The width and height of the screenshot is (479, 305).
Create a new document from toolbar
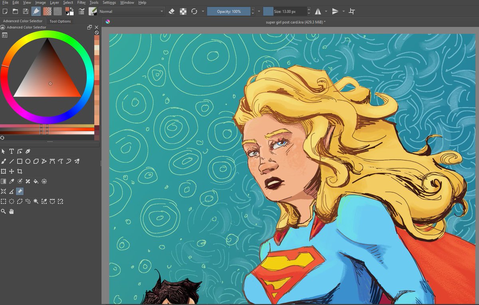point(5,11)
